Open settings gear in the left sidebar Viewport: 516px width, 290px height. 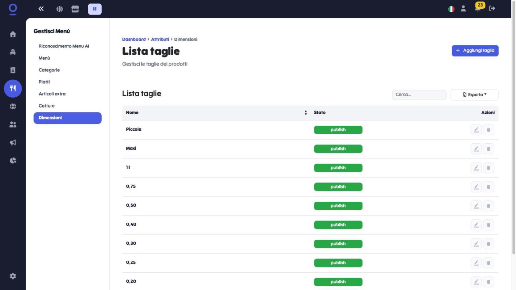pos(13,276)
